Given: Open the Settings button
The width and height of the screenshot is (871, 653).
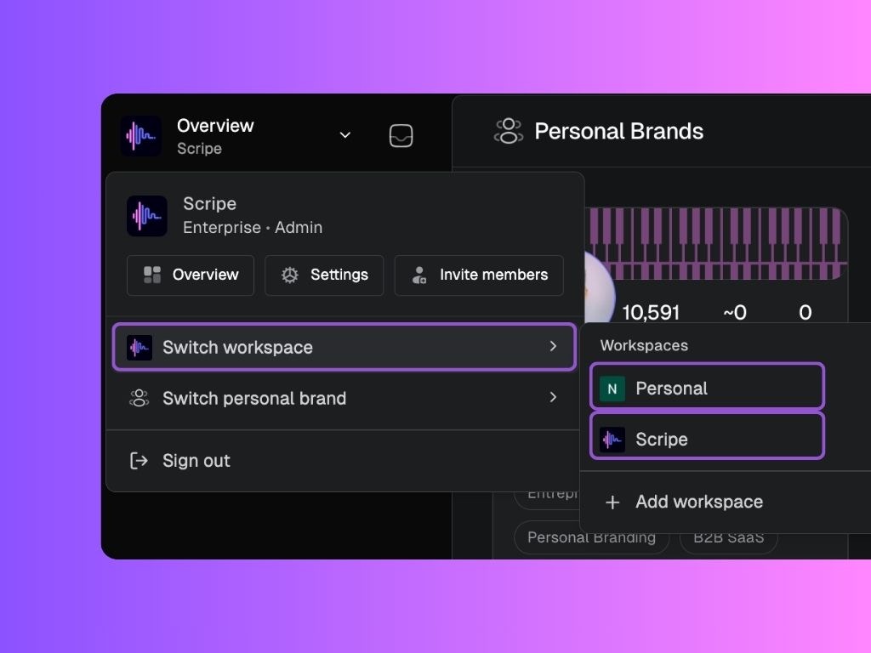Looking at the screenshot, I should [324, 275].
